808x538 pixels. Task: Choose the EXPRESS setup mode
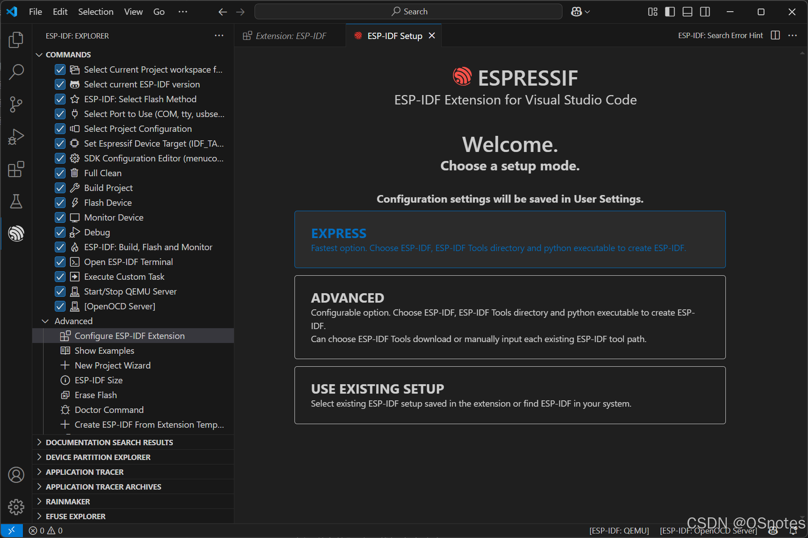[x=510, y=239]
